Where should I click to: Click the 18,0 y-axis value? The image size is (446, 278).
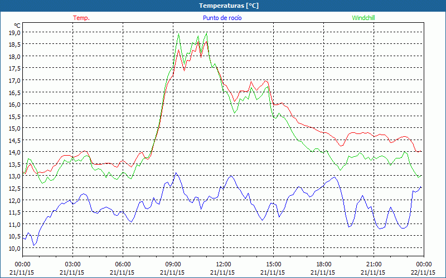16,56
